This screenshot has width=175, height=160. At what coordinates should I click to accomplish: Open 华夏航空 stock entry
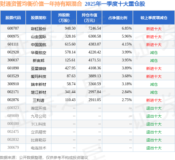click(39, 52)
